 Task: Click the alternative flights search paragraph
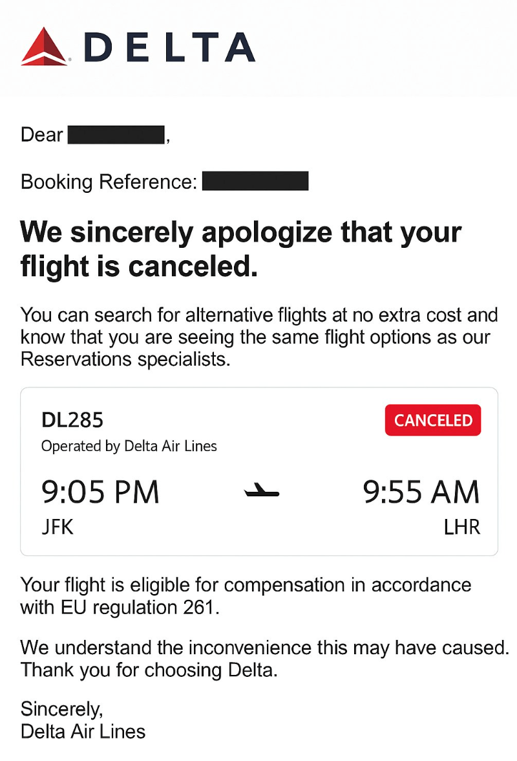(258, 337)
